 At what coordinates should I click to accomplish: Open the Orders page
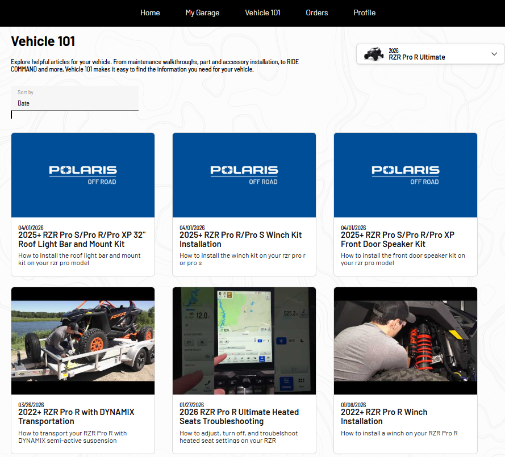(316, 13)
